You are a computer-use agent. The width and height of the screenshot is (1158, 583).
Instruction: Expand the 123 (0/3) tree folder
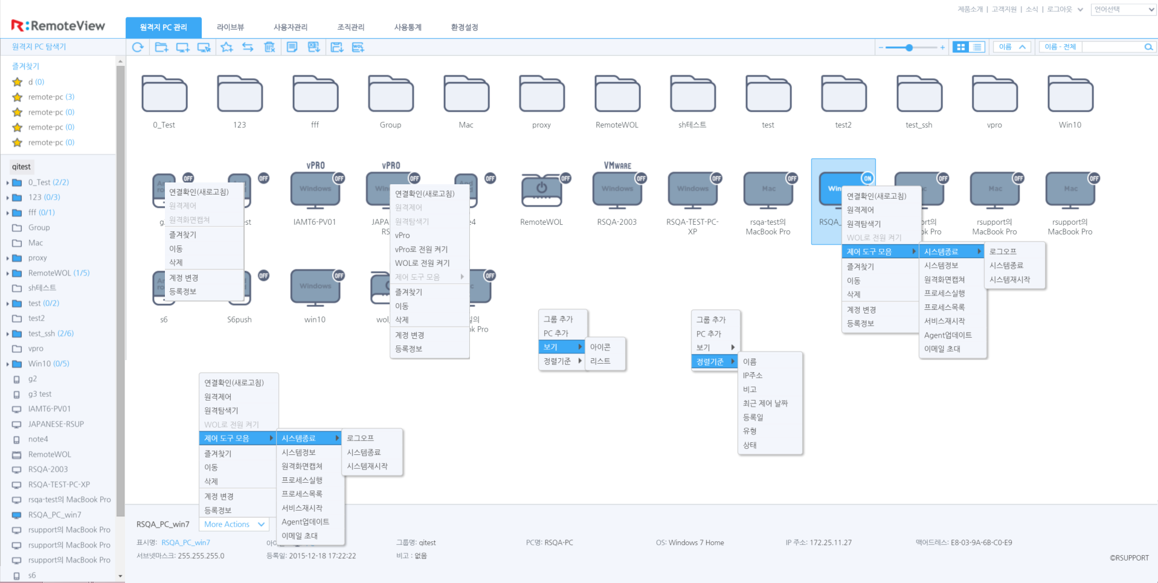click(7, 198)
